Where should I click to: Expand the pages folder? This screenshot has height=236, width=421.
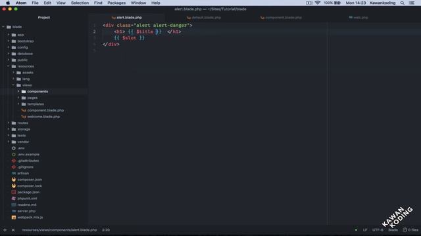(18, 98)
